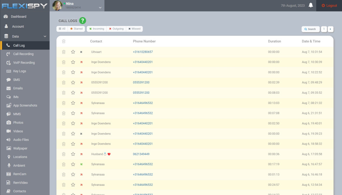The width and height of the screenshot is (342, 195).
Task: Open the Locations sidebar item
Action: 20,157
